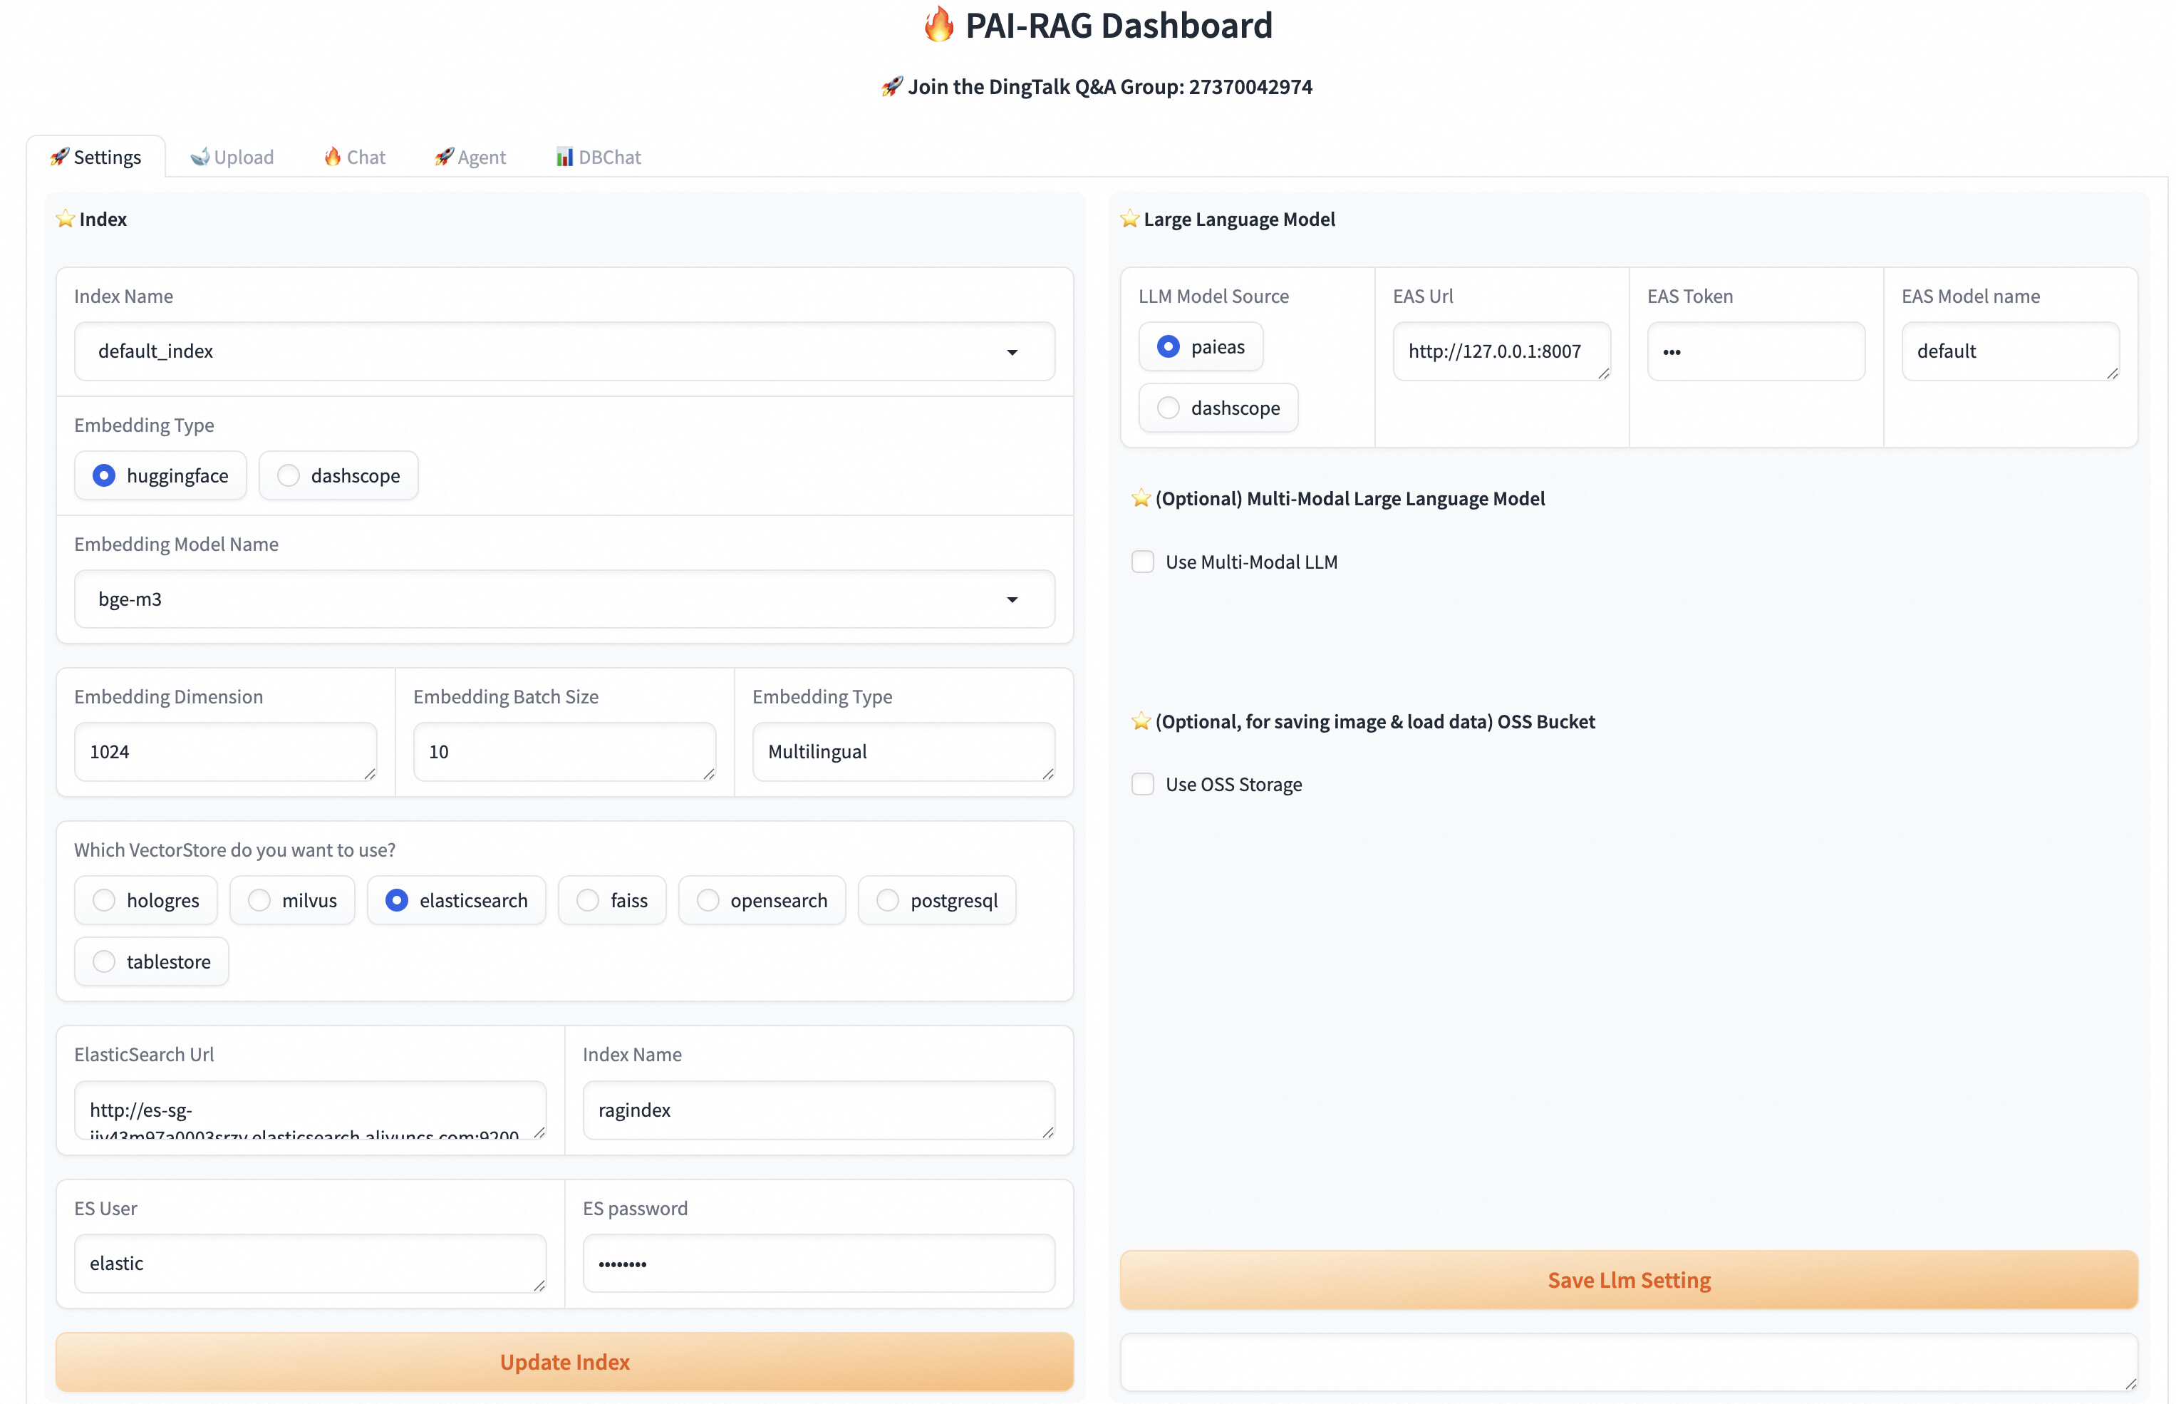Click the star icon beside Large Language Model
This screenshot has width=2176, height=1404.
[1129, 219]
